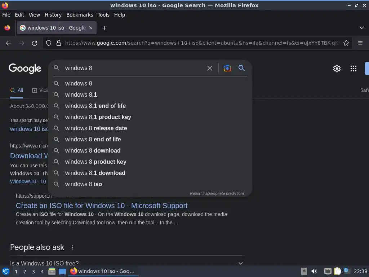Open file manager from taskbar
This screenshot has width=369, height=277.
(x=52, y=271)
